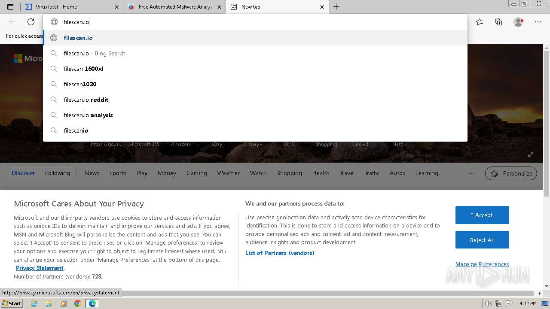Open the Play category

(x=142, y=173)
